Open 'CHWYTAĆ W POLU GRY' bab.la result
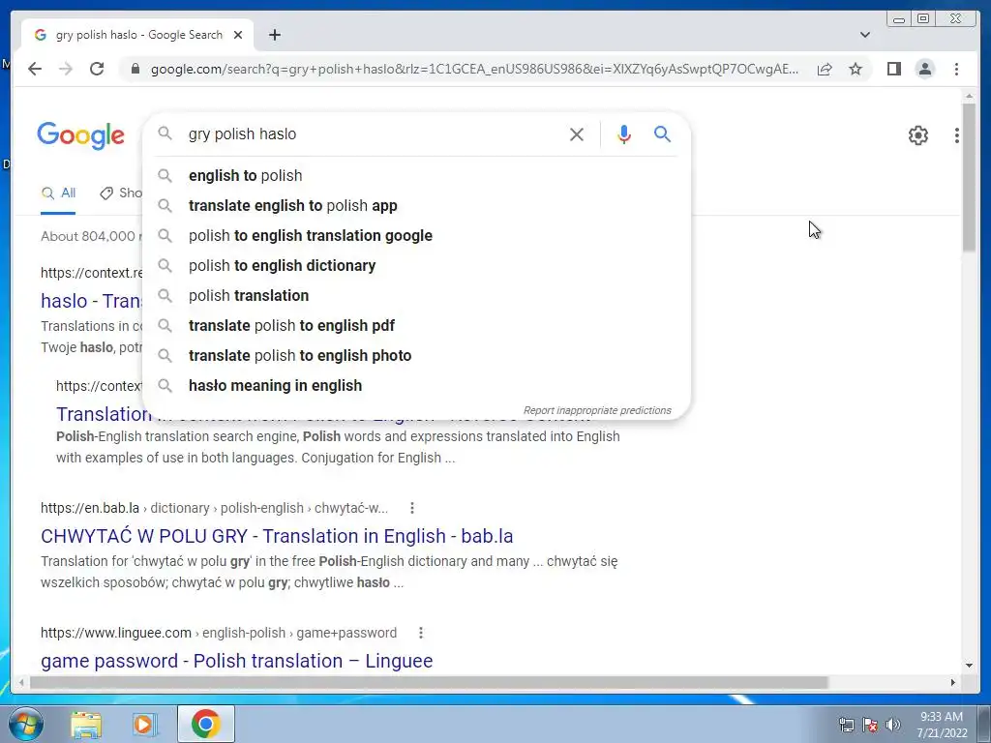Screen dimensions: 991x743 click(277, 536)
